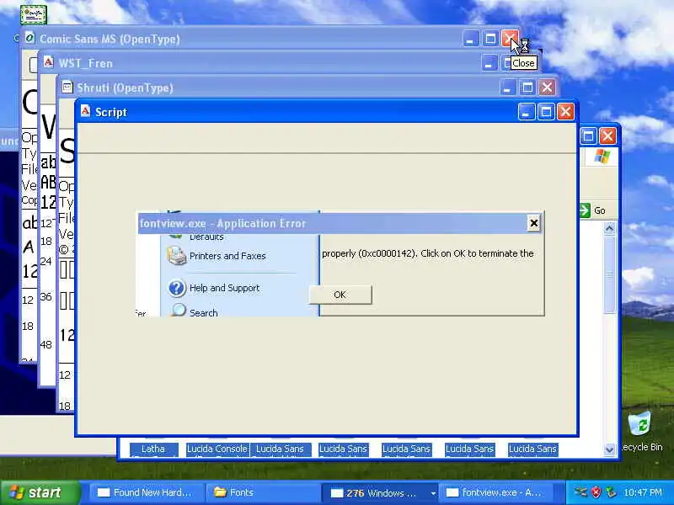This screenshot has height=505, width=674.
Task: Minimize the WST_Fren window
Action: (x=489, y=63)
